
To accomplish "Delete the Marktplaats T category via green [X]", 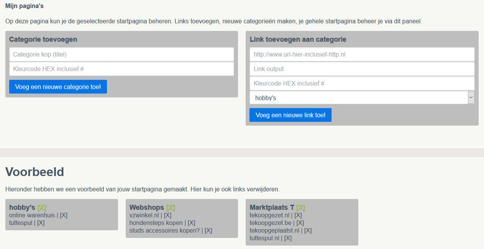I will (x=301, y=207).
